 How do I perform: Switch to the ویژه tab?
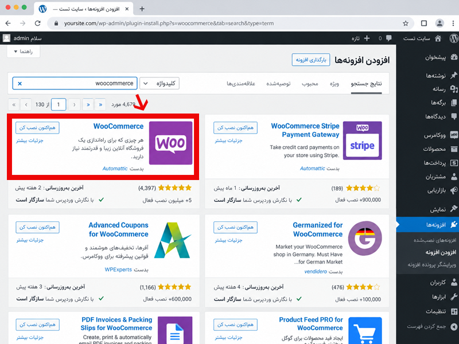334,84
